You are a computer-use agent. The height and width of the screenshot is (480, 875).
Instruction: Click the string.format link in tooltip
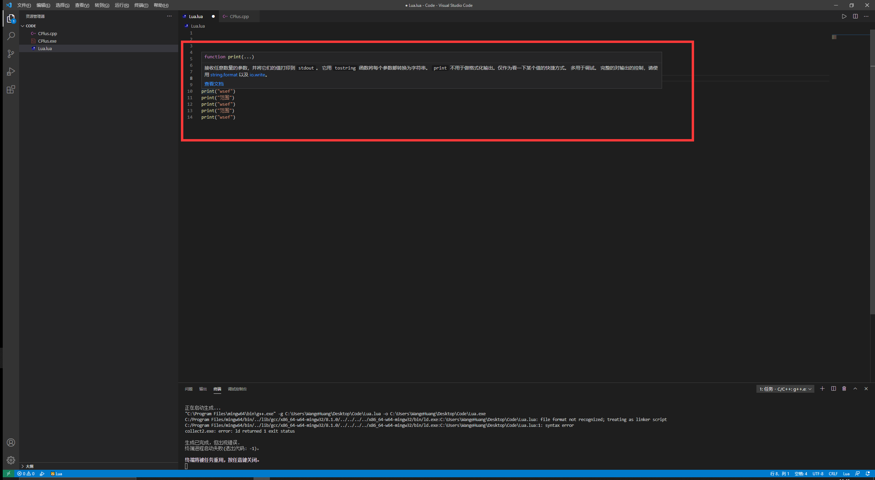point(224,75)
